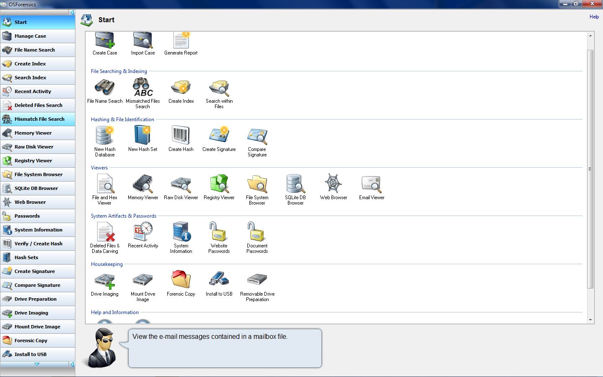The image size is (603, 377).
Task: Open Verify / Create Hash sidebar item
Action: click(38, 244)
